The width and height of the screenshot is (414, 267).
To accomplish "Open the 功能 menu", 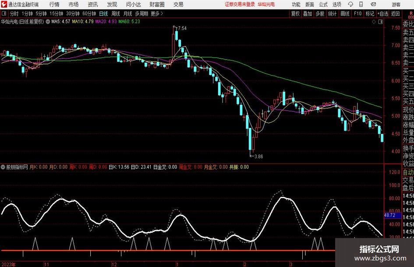I will pos(296,4).
